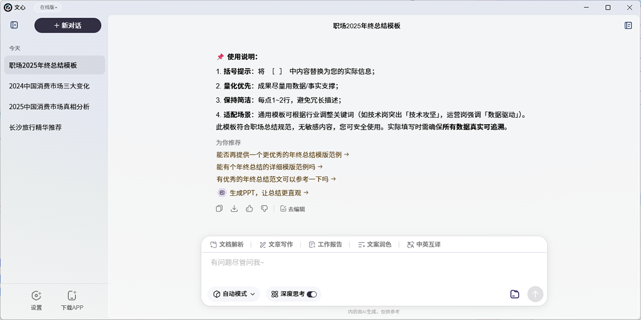Screen dimensions: 641x320
Task: Open the 在线版 version dropdown
Action: pyautogui.click(x=49, y=7)
